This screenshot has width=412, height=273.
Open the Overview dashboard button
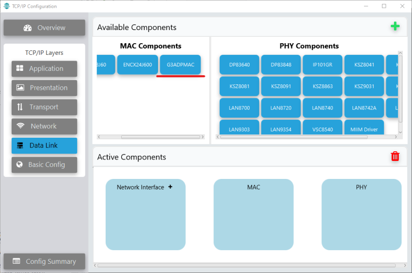click(x=44, y=28)
